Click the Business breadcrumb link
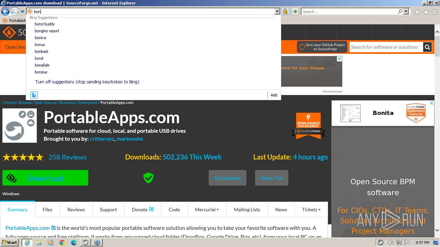The height and width of the screenshot is (247, 440). tap(67, 103)
